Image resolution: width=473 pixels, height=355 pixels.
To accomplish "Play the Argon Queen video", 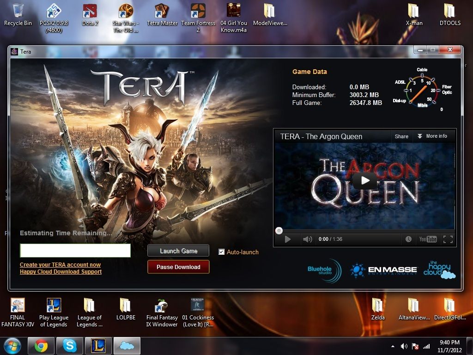I will tap(365, 180).
